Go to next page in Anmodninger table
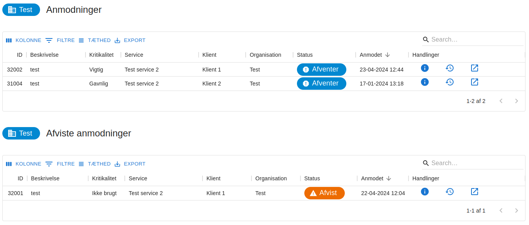Image resolution: width=529 pixels, height=225 pixels. (517, 101)
